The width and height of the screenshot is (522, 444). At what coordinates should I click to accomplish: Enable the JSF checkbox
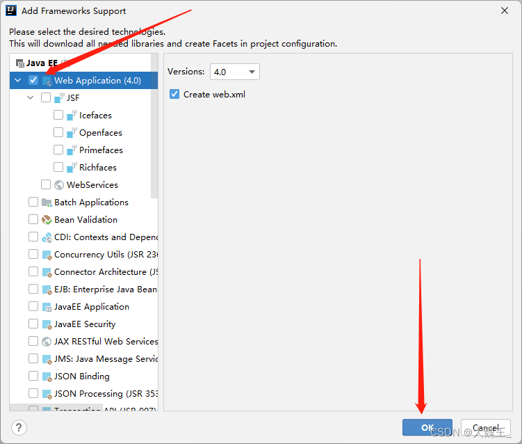[46, 97]
